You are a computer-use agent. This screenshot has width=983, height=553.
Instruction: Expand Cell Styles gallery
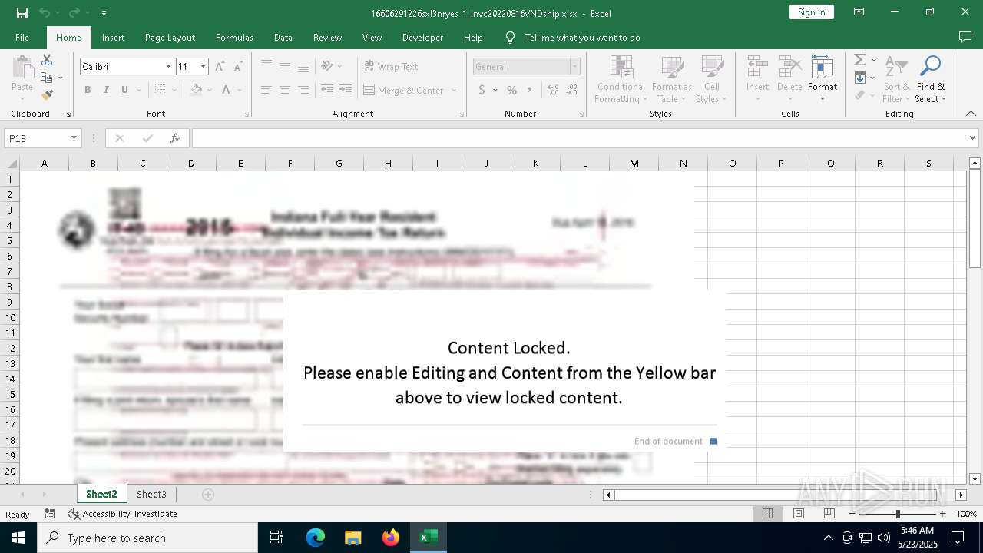click(712, 79)
